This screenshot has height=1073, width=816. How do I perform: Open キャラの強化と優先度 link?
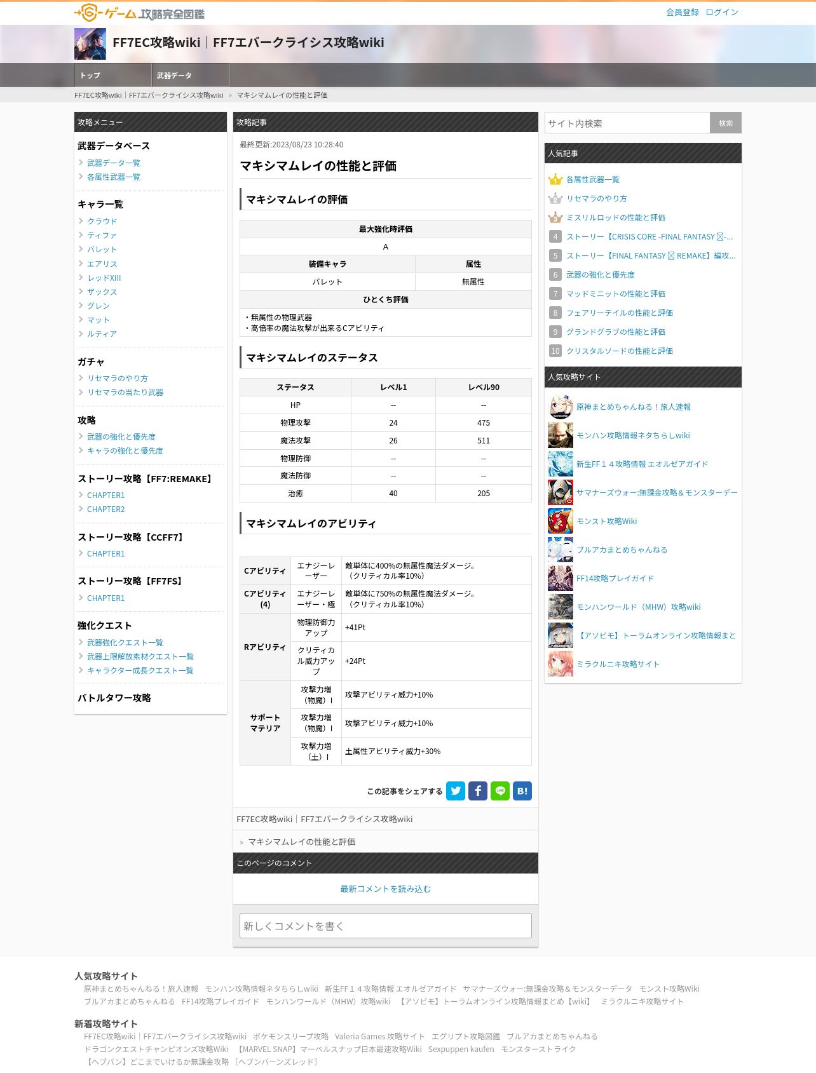point(125,450)
